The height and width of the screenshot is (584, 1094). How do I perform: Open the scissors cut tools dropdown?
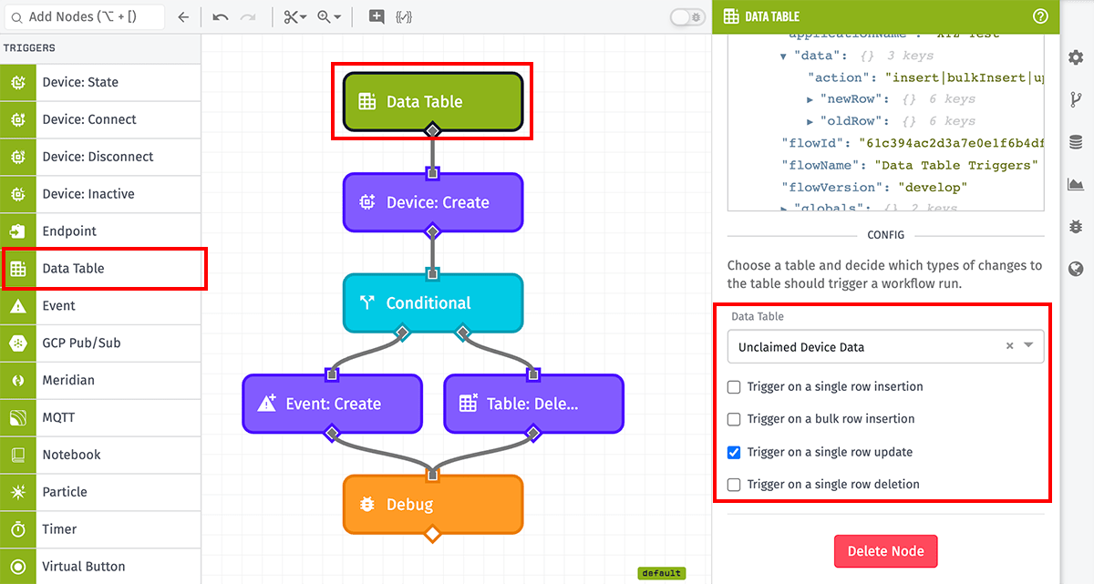(x=295, y=16)
